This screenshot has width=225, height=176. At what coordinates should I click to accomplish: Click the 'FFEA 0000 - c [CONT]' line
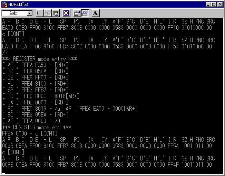30,133
